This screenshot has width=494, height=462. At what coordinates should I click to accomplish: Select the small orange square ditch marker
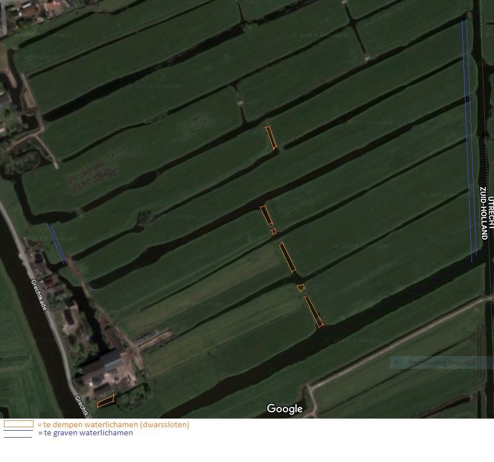coord(274,232)
